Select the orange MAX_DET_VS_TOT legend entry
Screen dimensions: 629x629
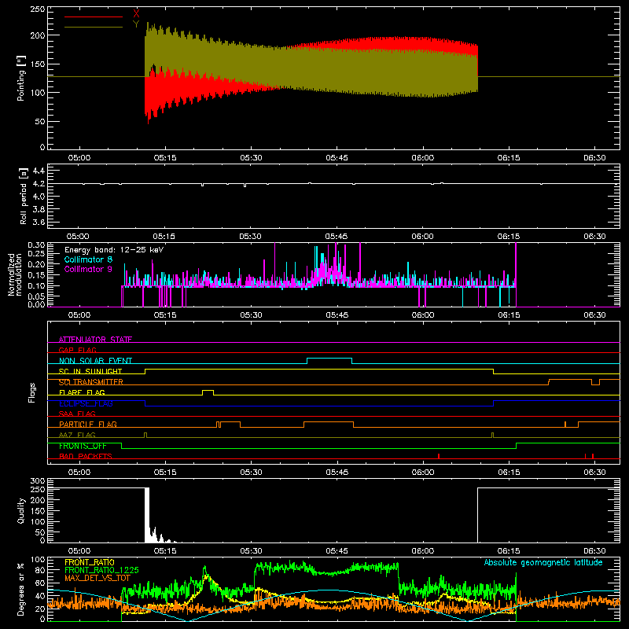coord(97,578)
